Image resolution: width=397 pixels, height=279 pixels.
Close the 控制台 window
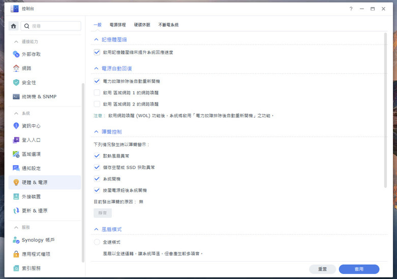(383, 9)
